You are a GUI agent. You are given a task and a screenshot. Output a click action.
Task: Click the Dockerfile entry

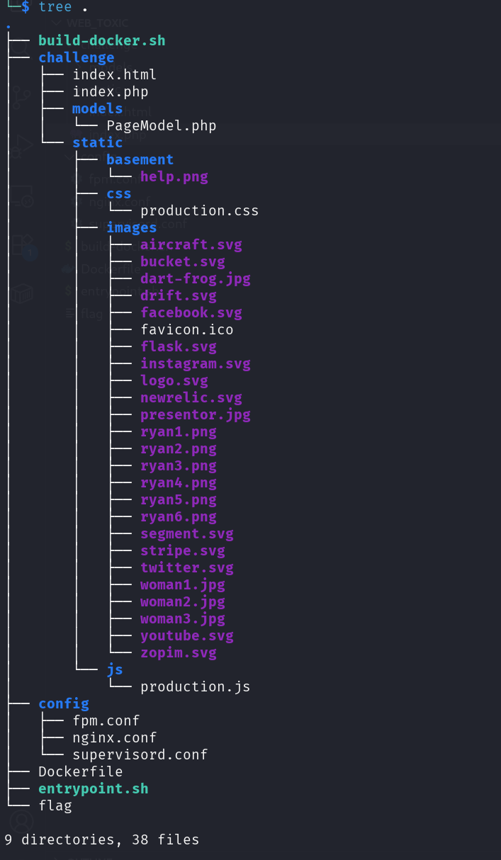80,771
